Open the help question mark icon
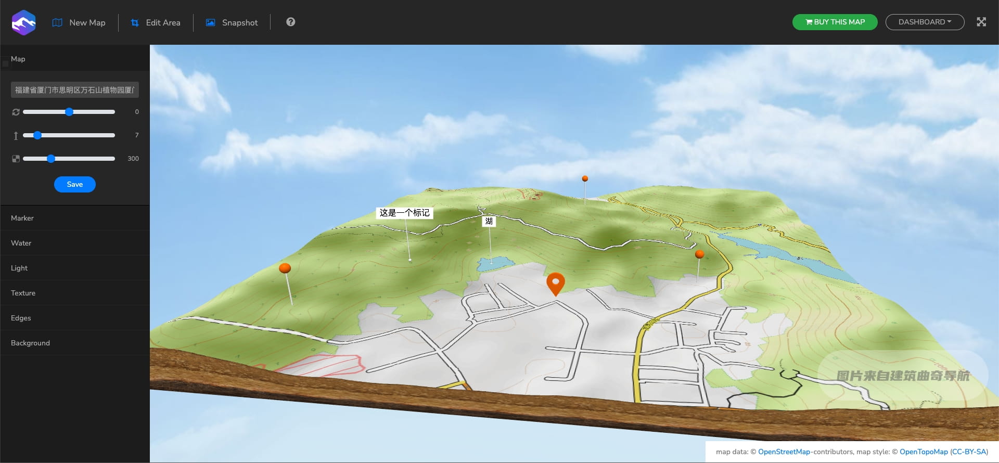999x463 pixels. [291, 22]
